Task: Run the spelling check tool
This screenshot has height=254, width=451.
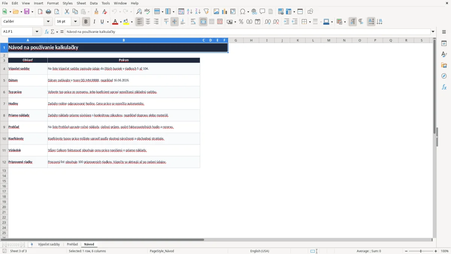Action: (147, 12)
